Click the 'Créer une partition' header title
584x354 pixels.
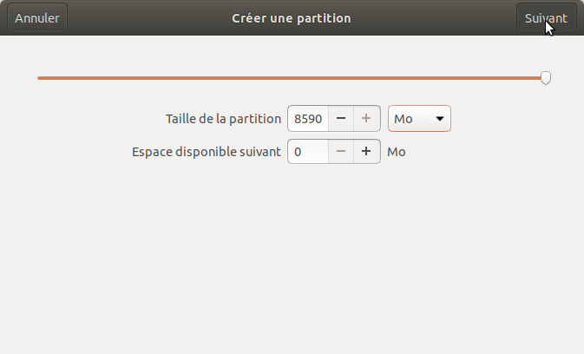tap(292, 18)
